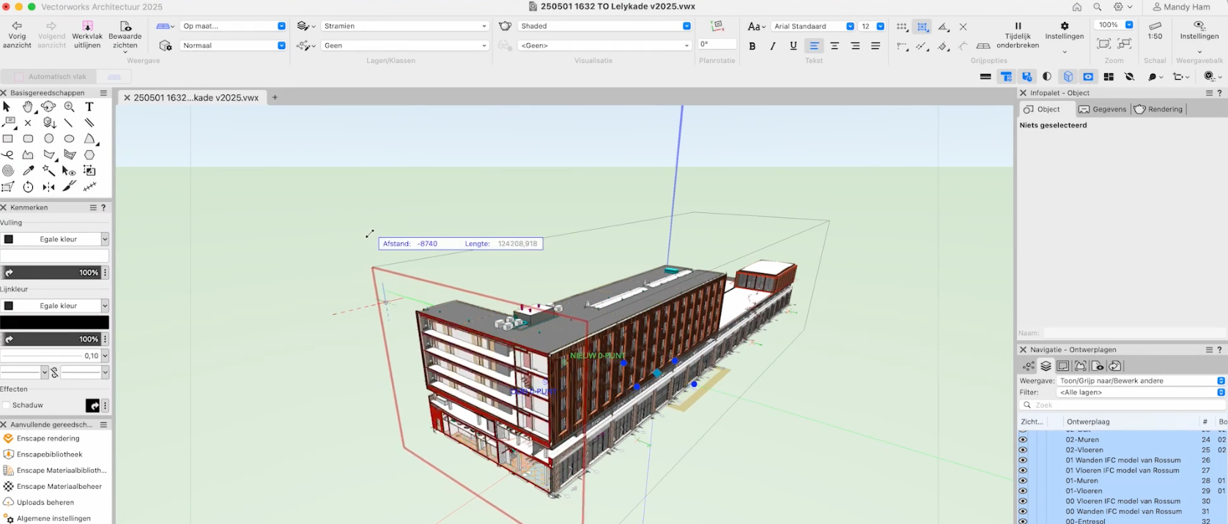Switch to the Gegevens tab
1228x524 pixels.
1102,109
